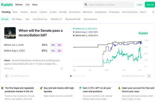The height and width of the screenshot is (104, 155).
Task: Click the Log in link
Action: [x=140, y=5]
